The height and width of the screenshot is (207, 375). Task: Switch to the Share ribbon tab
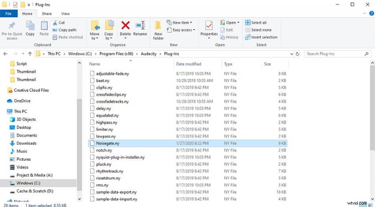coord(46,14)
